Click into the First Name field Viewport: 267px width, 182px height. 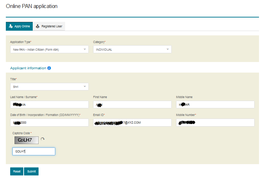132,105
